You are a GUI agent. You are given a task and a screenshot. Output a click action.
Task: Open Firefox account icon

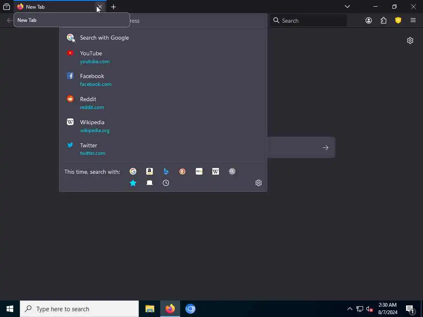(x=368, y=21)
